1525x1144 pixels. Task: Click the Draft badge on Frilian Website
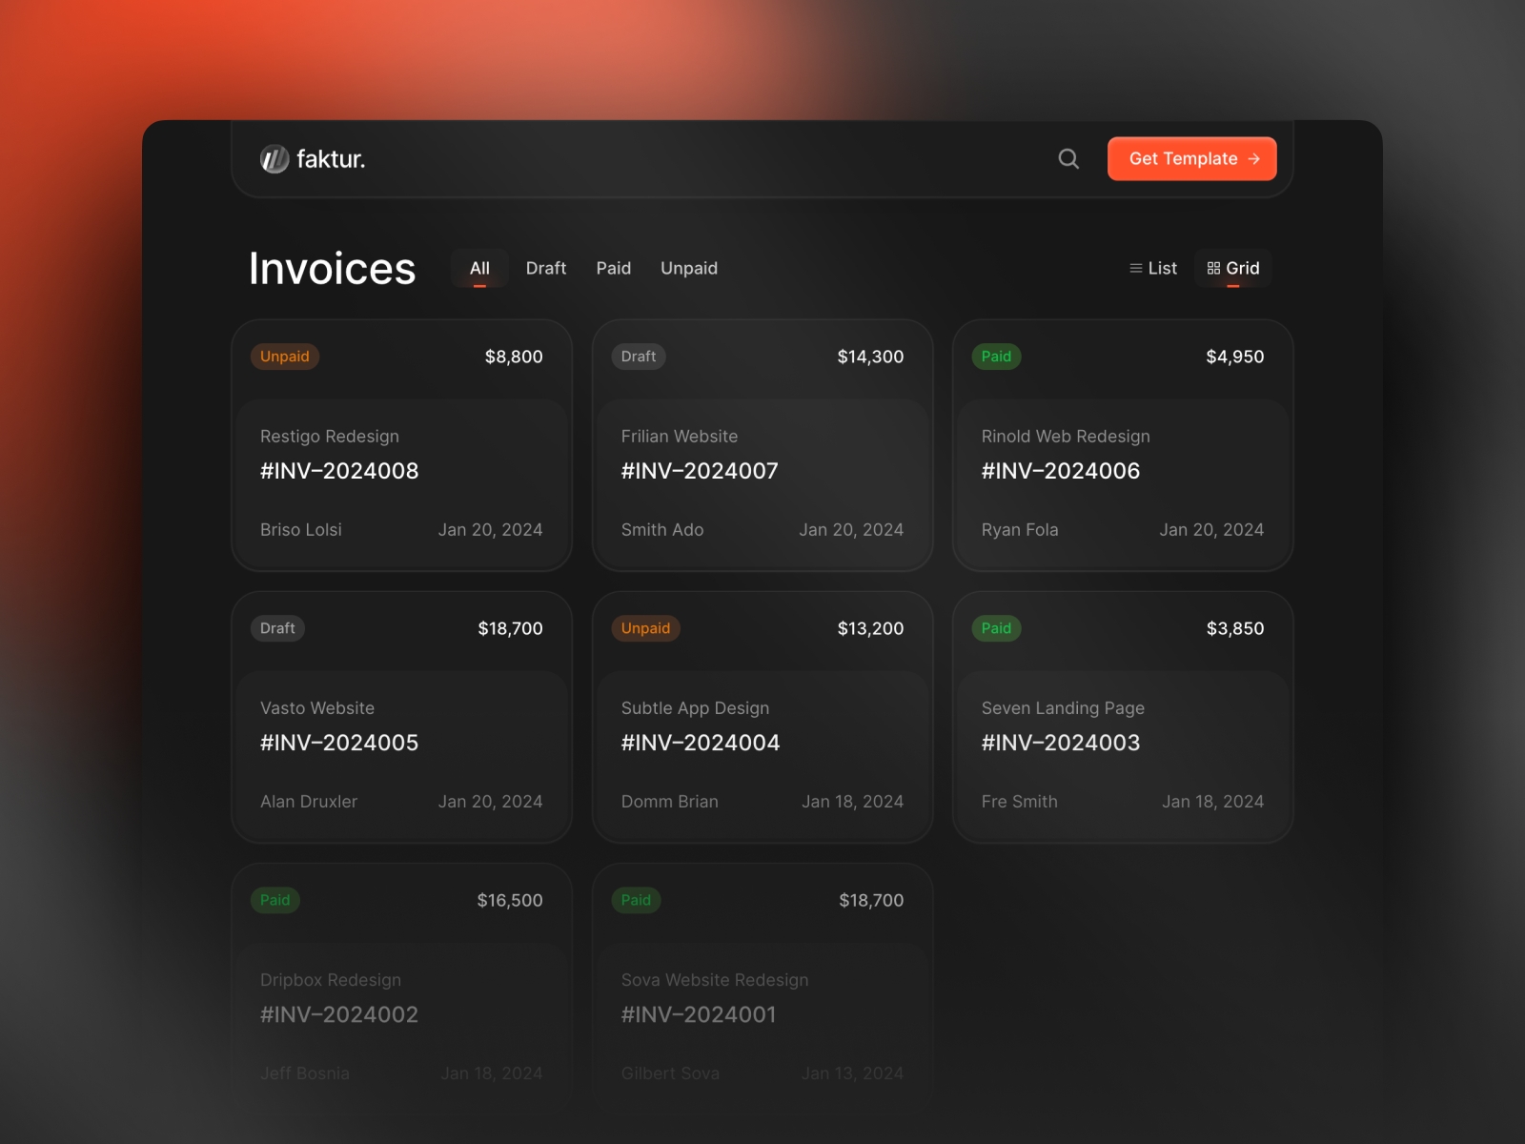(x=638, y=357)
